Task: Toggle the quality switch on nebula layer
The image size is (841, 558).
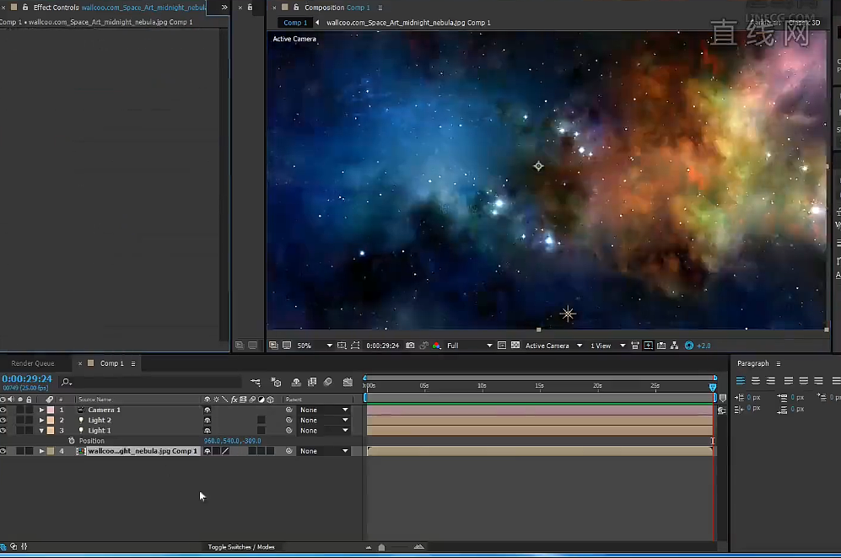Action: click(225, 451)
